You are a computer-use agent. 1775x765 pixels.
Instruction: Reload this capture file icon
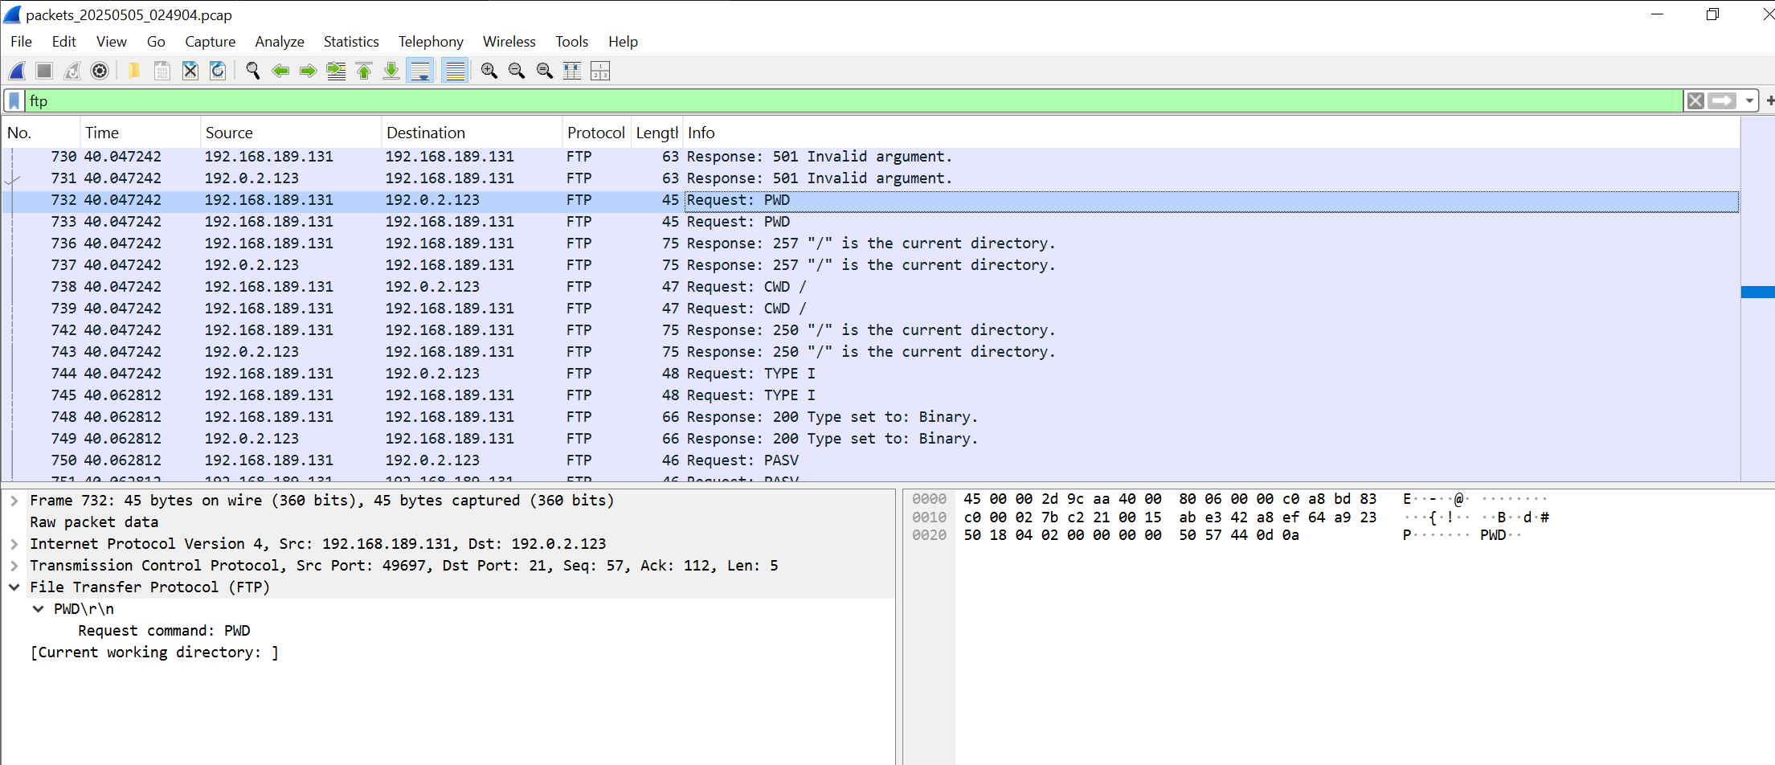(x=218, y=71)
